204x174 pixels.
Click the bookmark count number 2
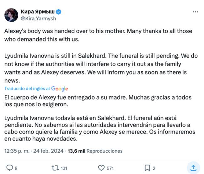coord(154,168)
